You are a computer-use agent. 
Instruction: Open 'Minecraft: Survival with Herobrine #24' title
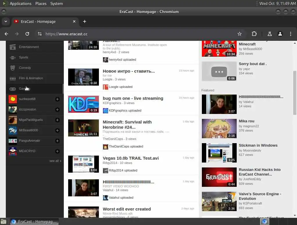point(127,125)
